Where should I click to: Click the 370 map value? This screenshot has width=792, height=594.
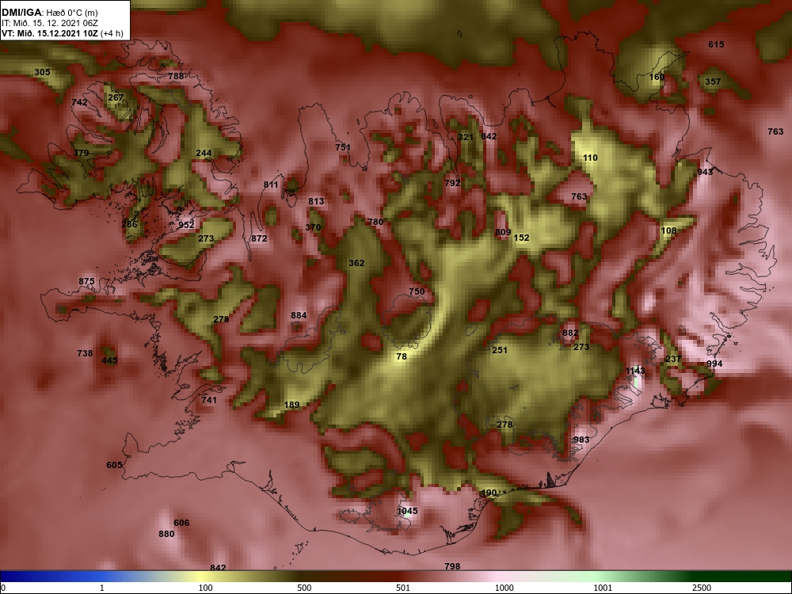(x=313, y=227)
